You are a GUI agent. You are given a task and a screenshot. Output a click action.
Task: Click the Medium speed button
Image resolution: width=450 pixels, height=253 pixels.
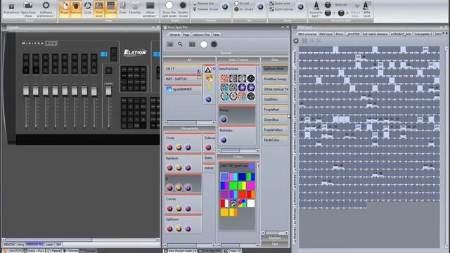tap(275, 238)
